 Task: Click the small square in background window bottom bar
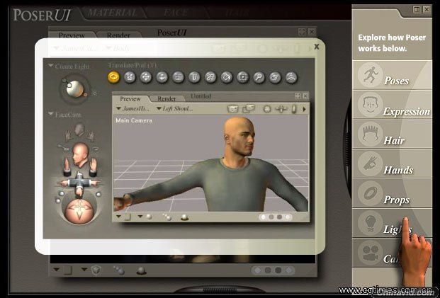pyautogui.click(x=67, y=270)
